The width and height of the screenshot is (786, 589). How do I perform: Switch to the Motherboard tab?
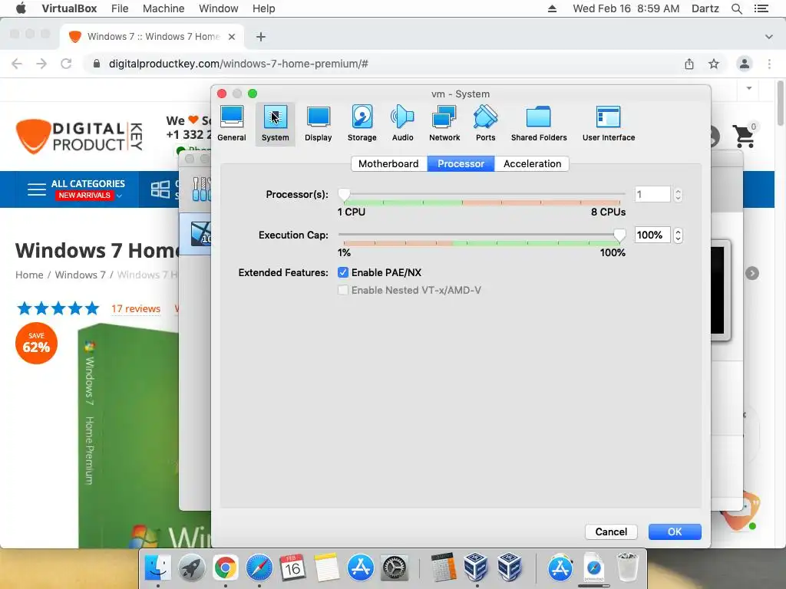click(388, 164)
